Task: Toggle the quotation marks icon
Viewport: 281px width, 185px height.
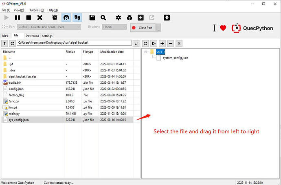Action: (77, 18)
